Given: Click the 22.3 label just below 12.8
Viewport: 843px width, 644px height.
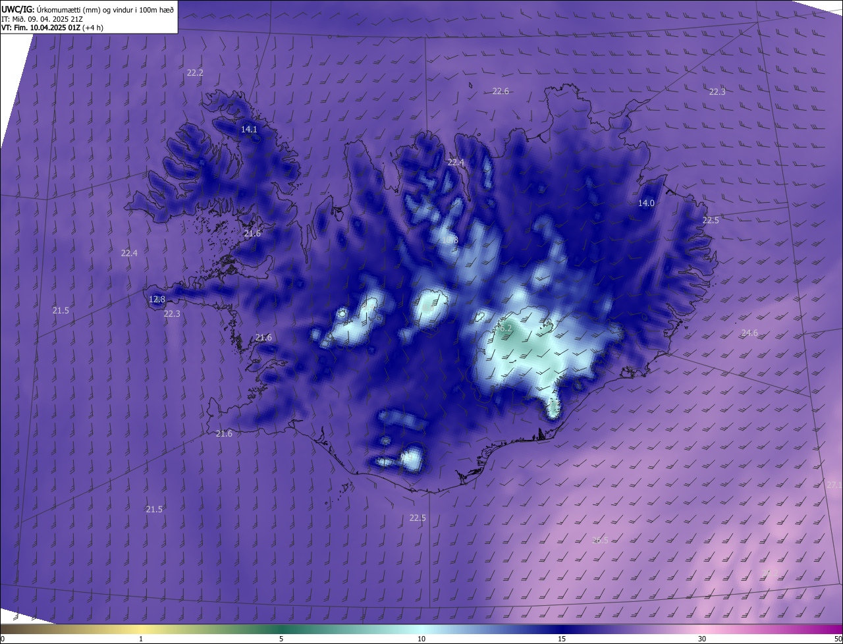Looking at the screenshot, I should [172, 314].
